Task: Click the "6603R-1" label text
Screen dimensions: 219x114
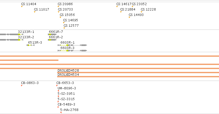Action: tap(68, 43)
